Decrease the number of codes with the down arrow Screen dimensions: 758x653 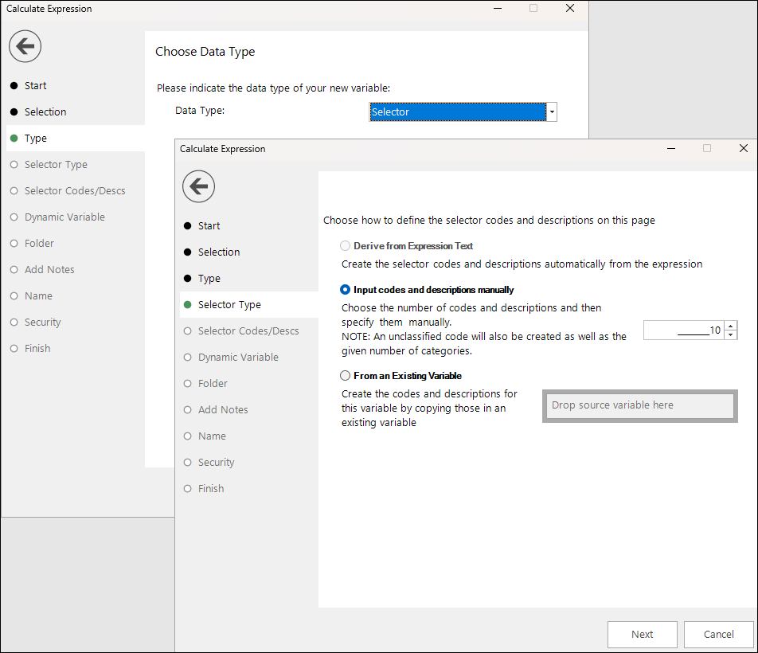coord(730,335)
